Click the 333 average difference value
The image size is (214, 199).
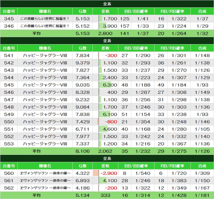tap(105, 195)
